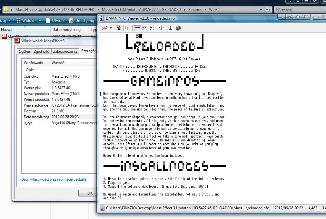Select the Szczegóły tab
The height and width of the screenshot is (219, 326).
coord(89,51)
